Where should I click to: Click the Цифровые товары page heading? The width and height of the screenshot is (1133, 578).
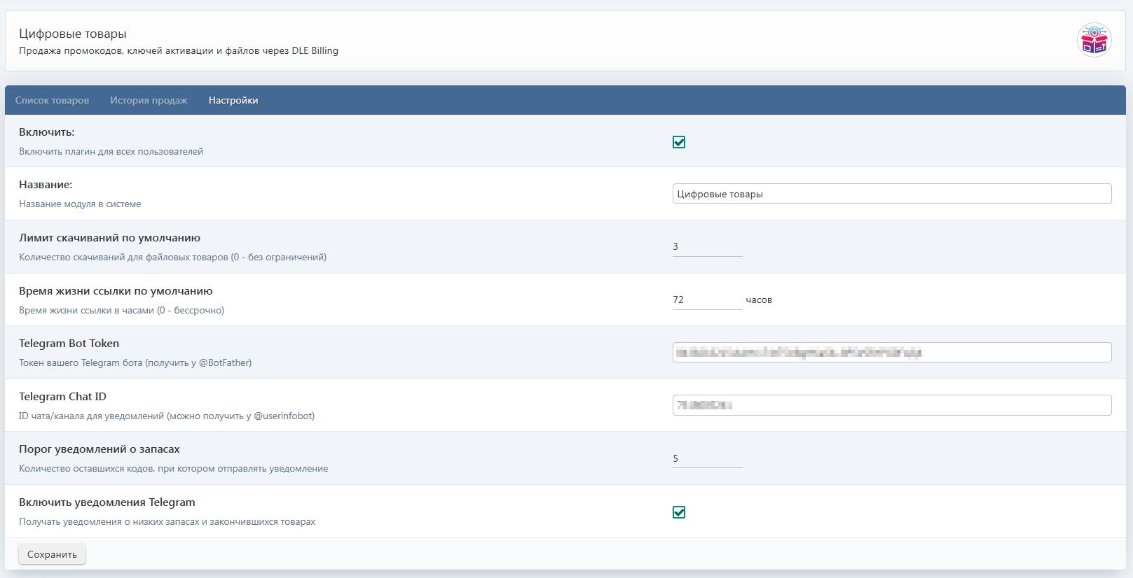73,34
